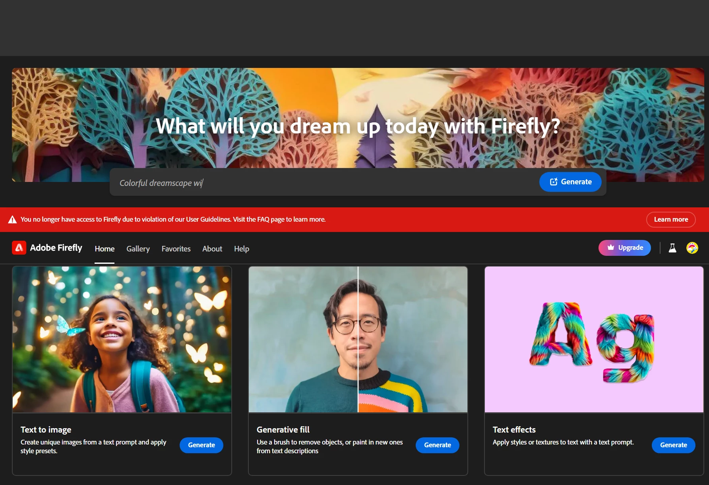Image resolution: width=709 pixels, height=485 pixels.
Task: Open the Gallery tab
Action: [138, 249]
